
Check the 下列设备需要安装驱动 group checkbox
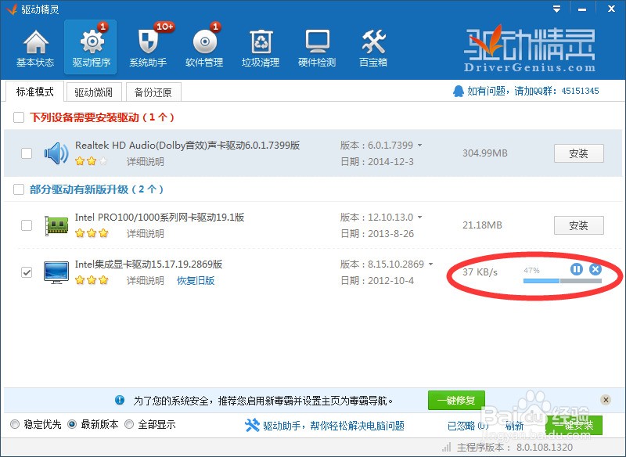point(19,117)
